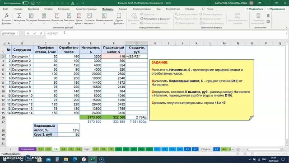The image size is (289, 163).
Task: Click Undo arrow in quick access toolbar
Action: [x=38, y=3]
